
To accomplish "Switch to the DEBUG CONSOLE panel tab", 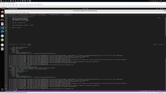I will [23, 44].
